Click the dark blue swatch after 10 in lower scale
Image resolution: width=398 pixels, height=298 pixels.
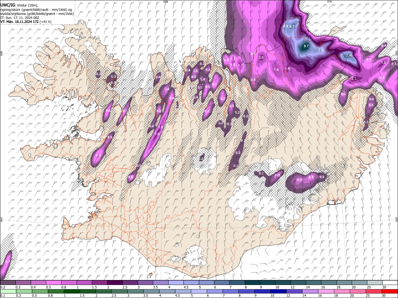pyautogui.click(x=278, y=291)
